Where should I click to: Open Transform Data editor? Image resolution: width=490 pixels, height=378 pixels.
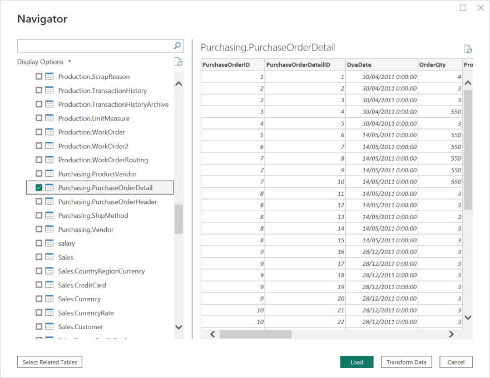(x=406, y=362)
